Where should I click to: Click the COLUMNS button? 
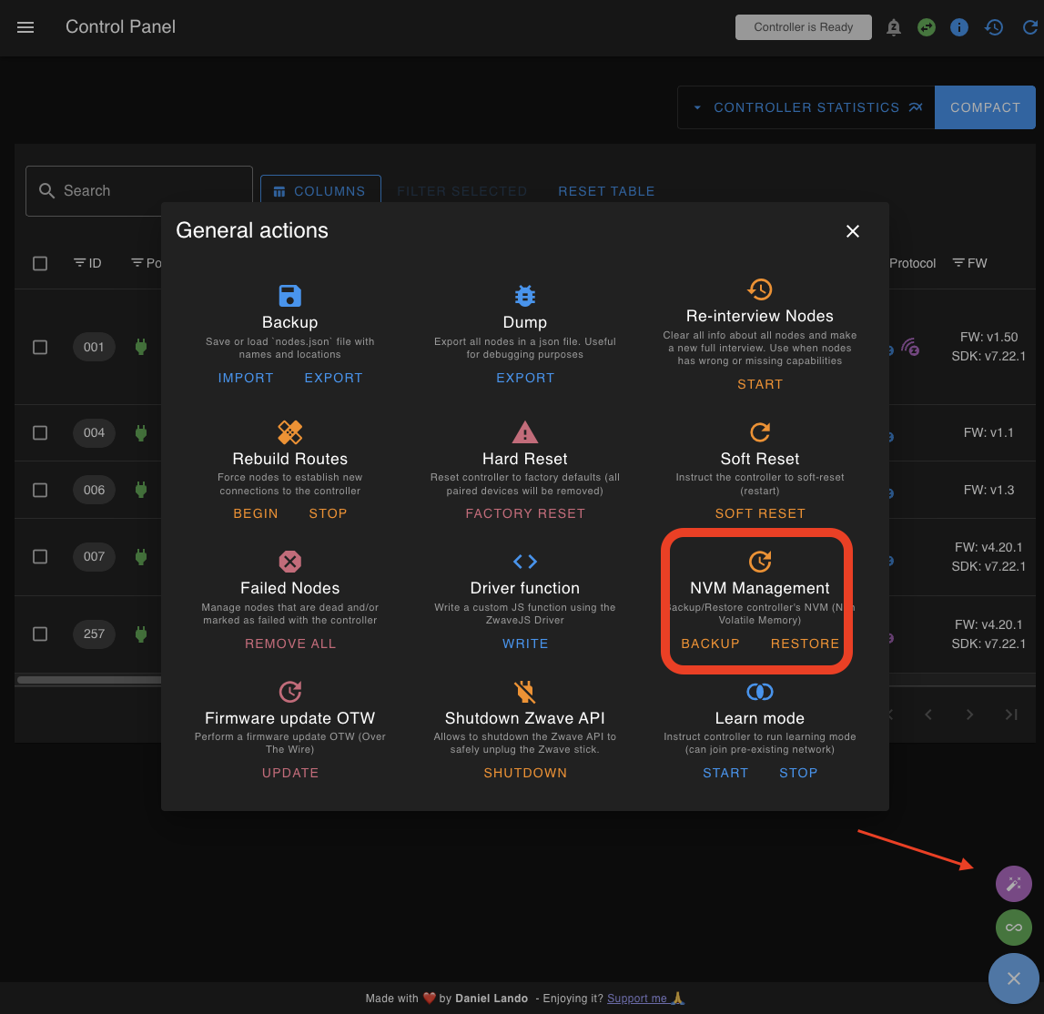click(x=320, y=191)
